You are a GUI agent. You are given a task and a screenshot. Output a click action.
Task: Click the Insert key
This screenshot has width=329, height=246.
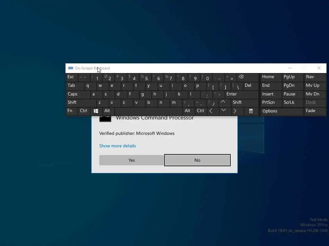coord(271,94)
